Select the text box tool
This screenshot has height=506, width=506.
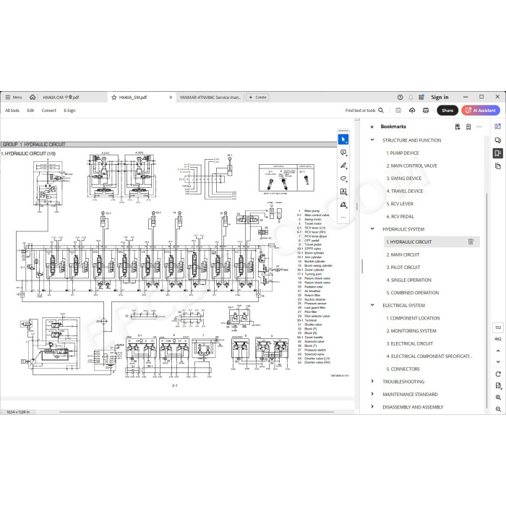[x=343, y=192]
